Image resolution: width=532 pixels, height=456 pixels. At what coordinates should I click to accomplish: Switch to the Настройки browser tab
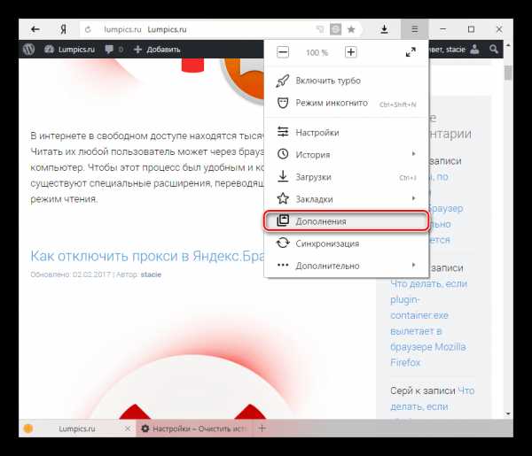pos(196,429)
